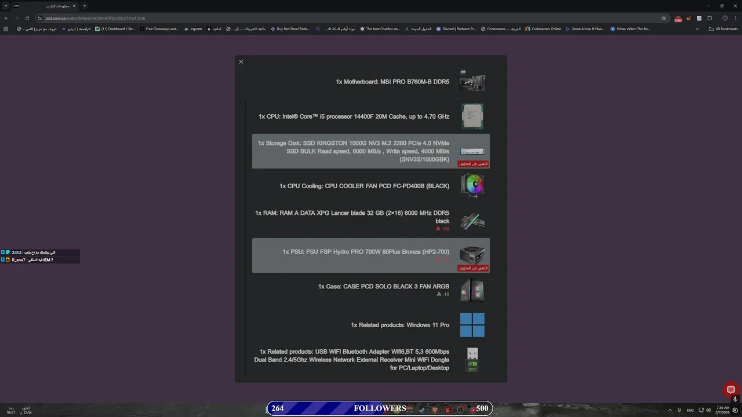Open the Discord Redeem bookmark

click(456, 29)
